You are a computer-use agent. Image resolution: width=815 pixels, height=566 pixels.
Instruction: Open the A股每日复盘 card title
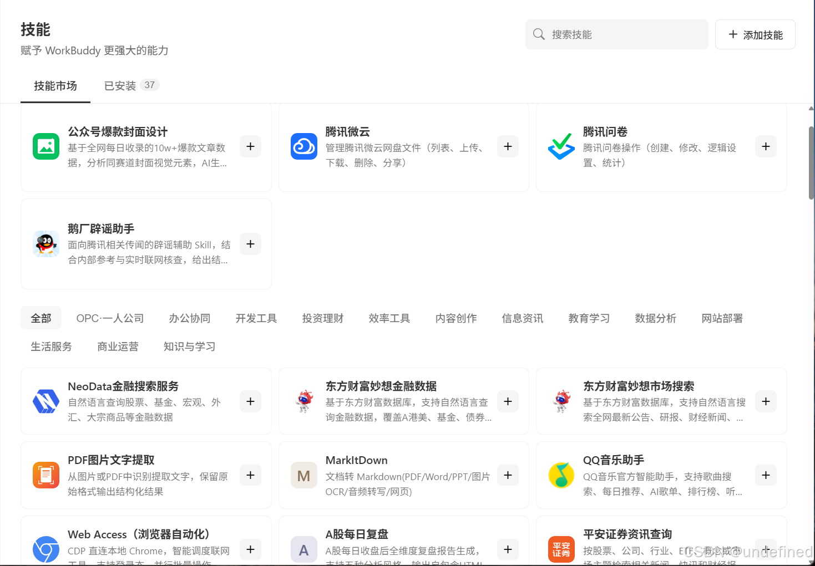pyautogui.click(x=357, y=534)
